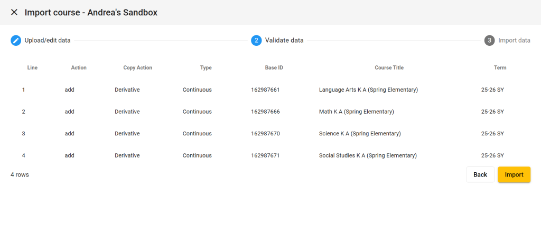Click the Base ID column header
Image resolution: width=541 pixels, height=247 pixels.
click(x=274, y=67)
